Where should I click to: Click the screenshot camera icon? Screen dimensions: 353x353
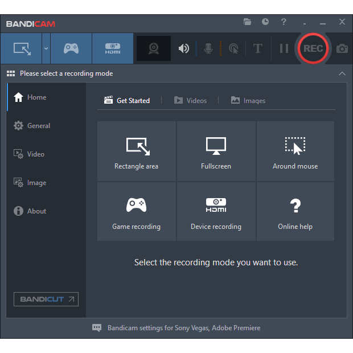click(342, 48)
